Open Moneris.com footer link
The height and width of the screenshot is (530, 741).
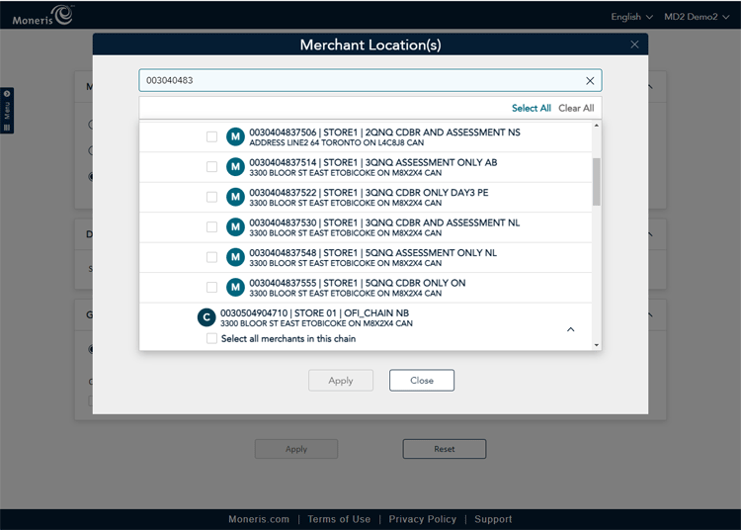click(259, 519)
